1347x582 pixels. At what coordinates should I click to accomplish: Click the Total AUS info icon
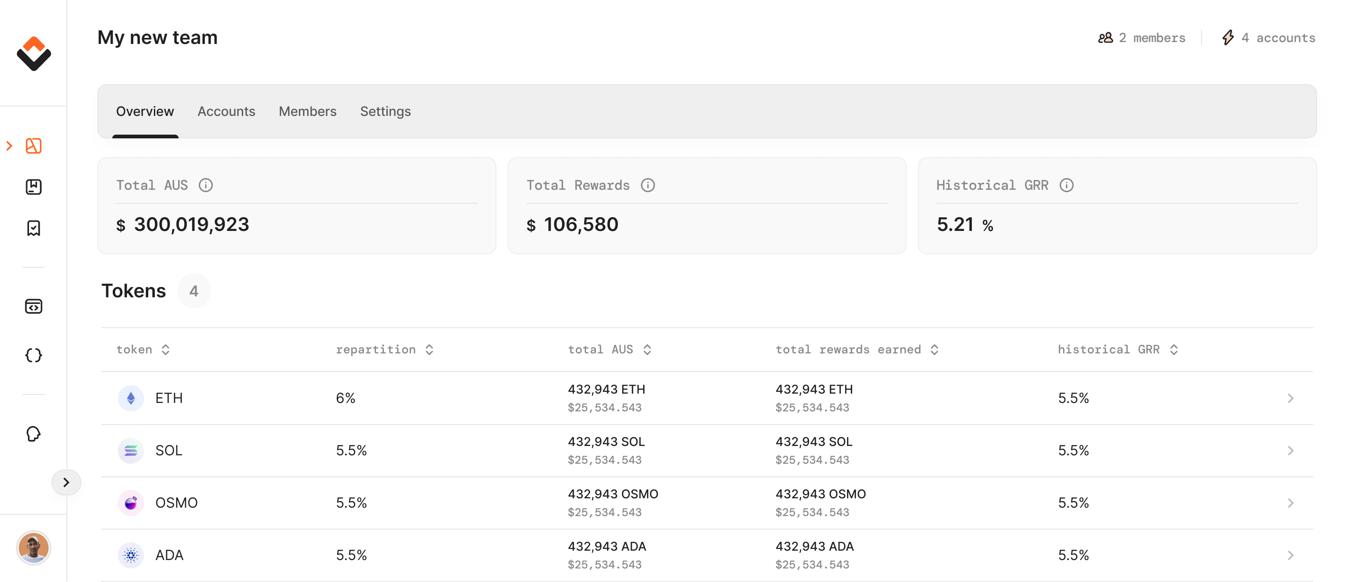tap(205, 185)
